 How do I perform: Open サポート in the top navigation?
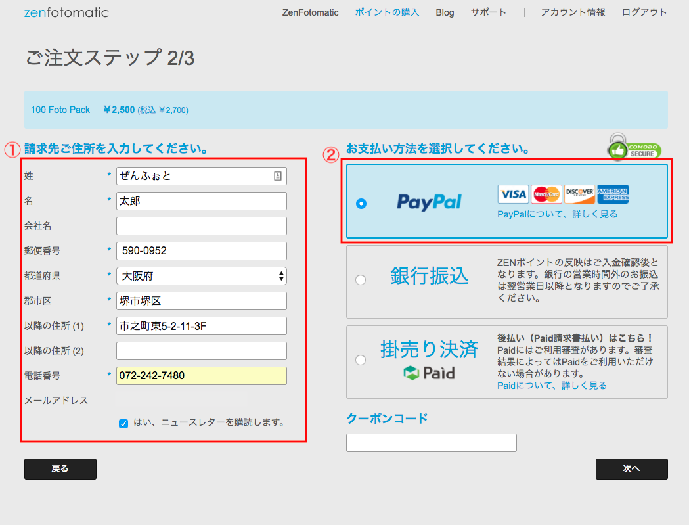pyautogui.click(x=488, y=12)
